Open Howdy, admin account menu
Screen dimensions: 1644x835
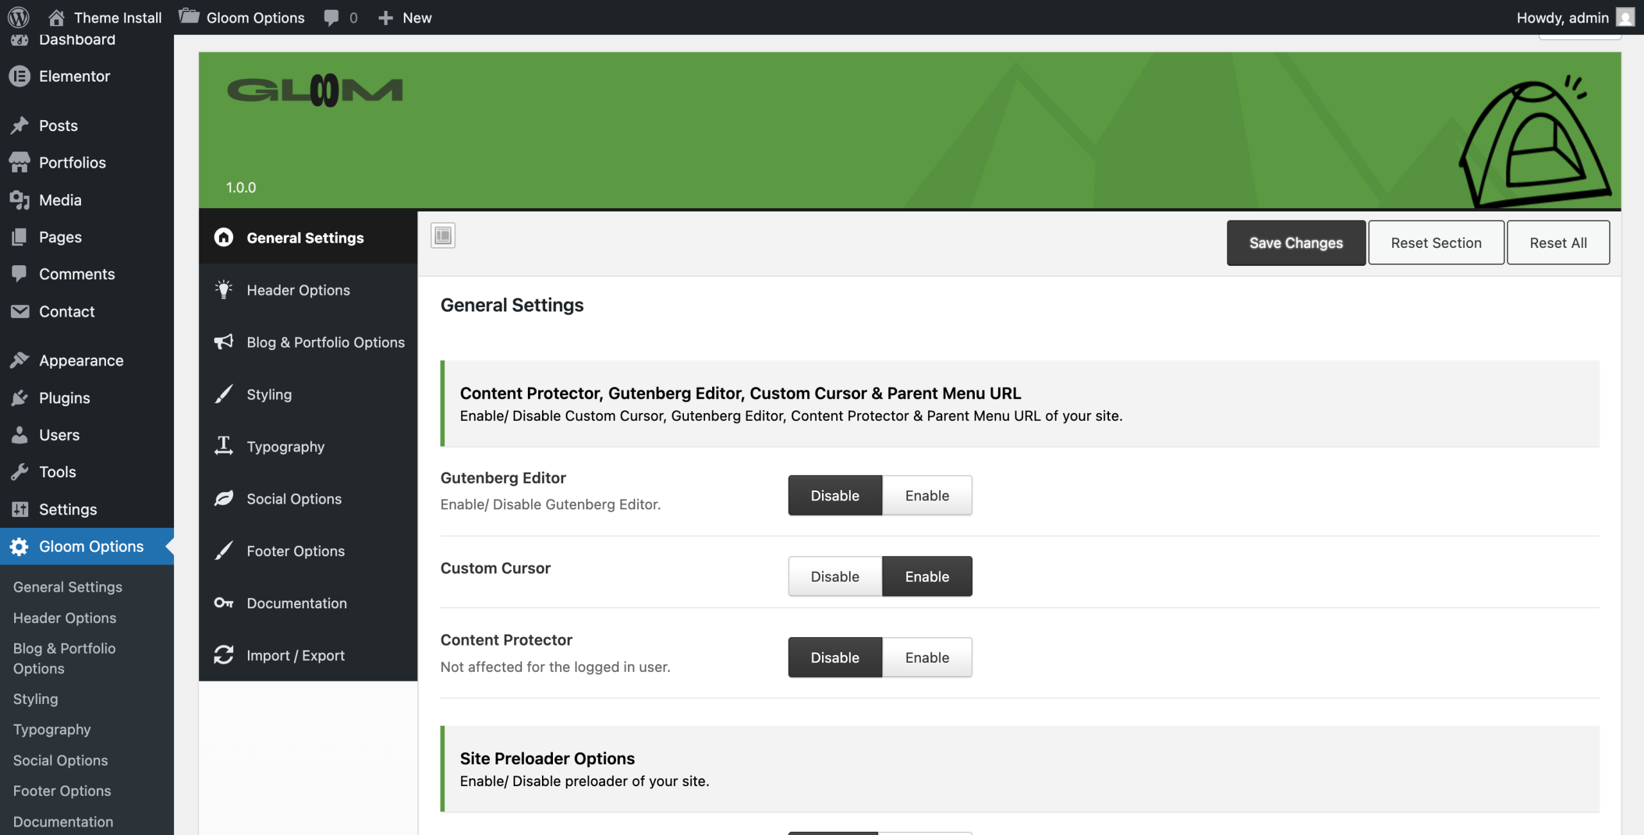point(1575,17)
